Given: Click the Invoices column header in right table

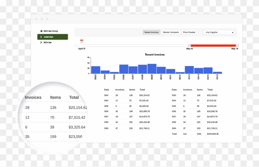Looking at the screenshot, I should pos(187,90).
